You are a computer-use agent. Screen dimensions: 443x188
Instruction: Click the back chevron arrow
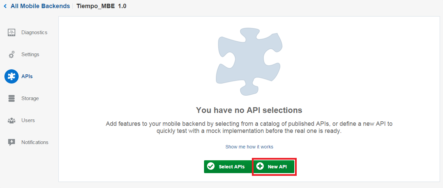[5, 6]
